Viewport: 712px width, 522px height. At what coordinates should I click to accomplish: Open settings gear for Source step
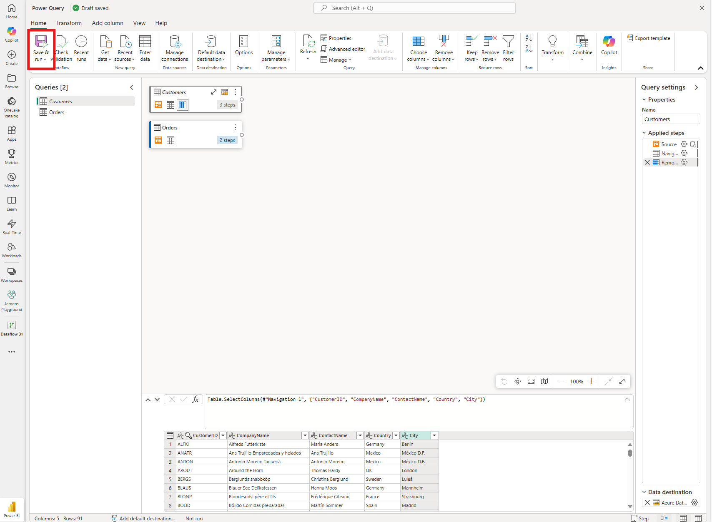[684, 144]
